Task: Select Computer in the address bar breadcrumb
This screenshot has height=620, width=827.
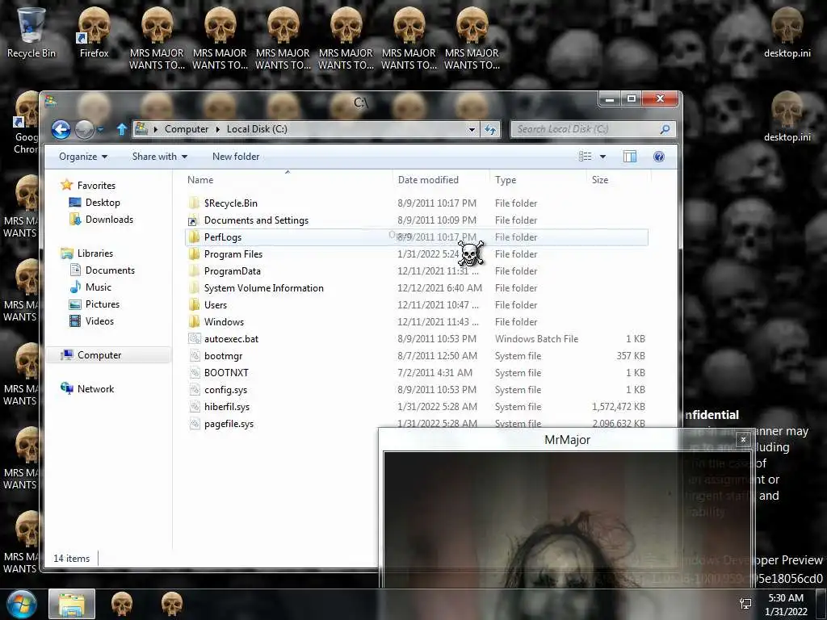Action: (x=187, y=129)
